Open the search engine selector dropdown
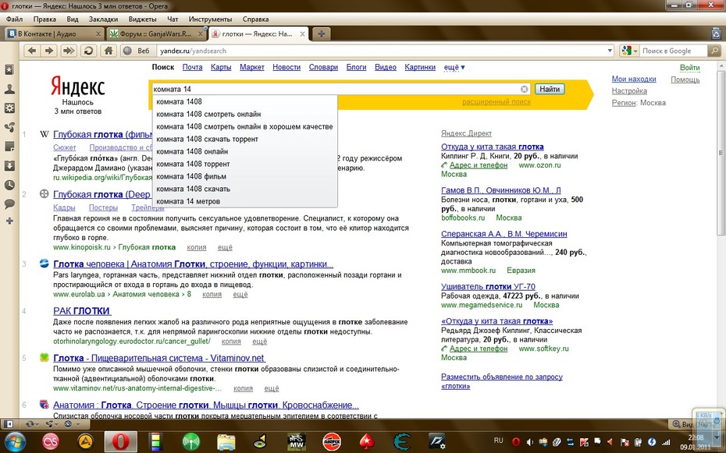The image size is (726, 453). point(630,51)
